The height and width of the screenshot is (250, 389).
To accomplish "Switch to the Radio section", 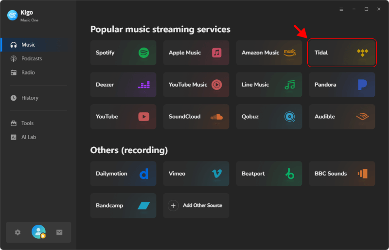I will [x=28, y=72].
